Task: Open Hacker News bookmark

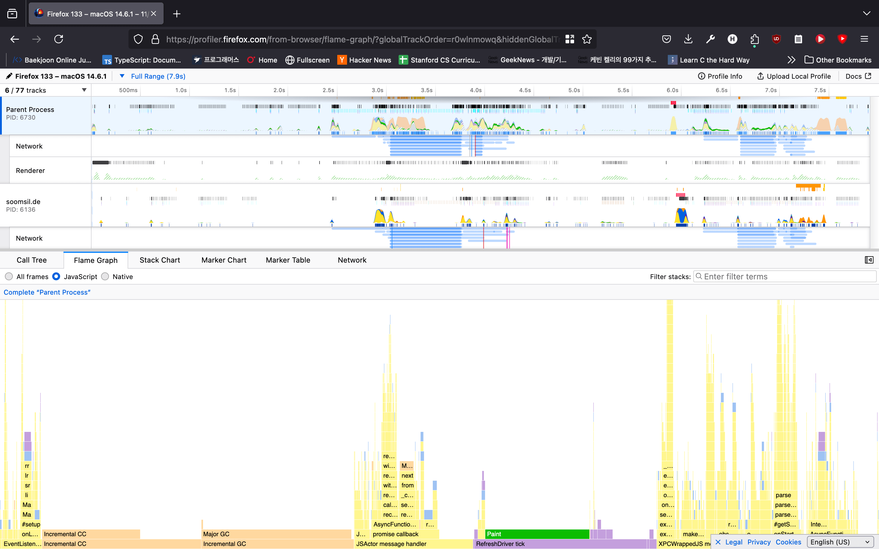Action: [364, 60]
